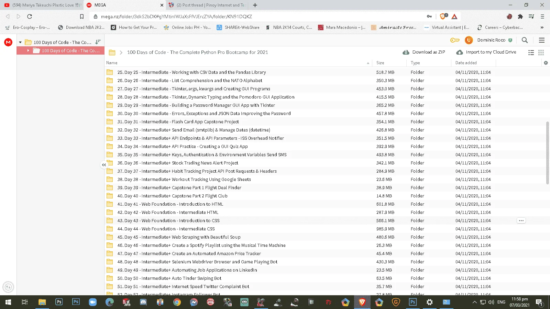The height and width of the screenshot is (309, 550).
Task: Click Import to my Cloud Drive
Action: 486,52
